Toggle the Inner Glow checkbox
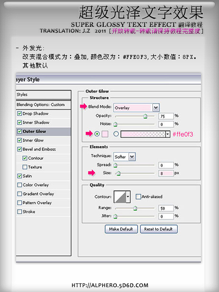This screenshot has width=219, height=292. pyautogui.click(x=19, y=140)
